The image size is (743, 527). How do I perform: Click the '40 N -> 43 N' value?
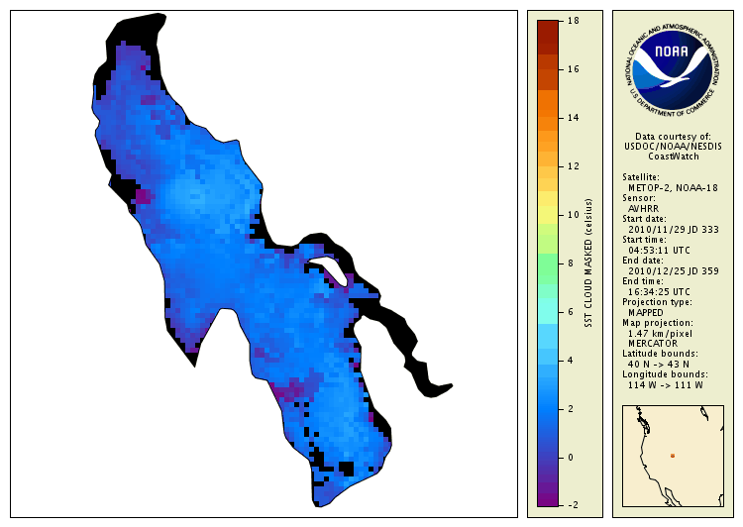(x=659, y=365)
